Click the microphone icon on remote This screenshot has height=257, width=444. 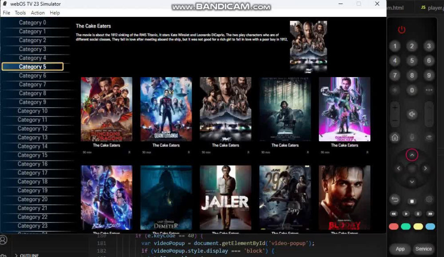point(412,138)
